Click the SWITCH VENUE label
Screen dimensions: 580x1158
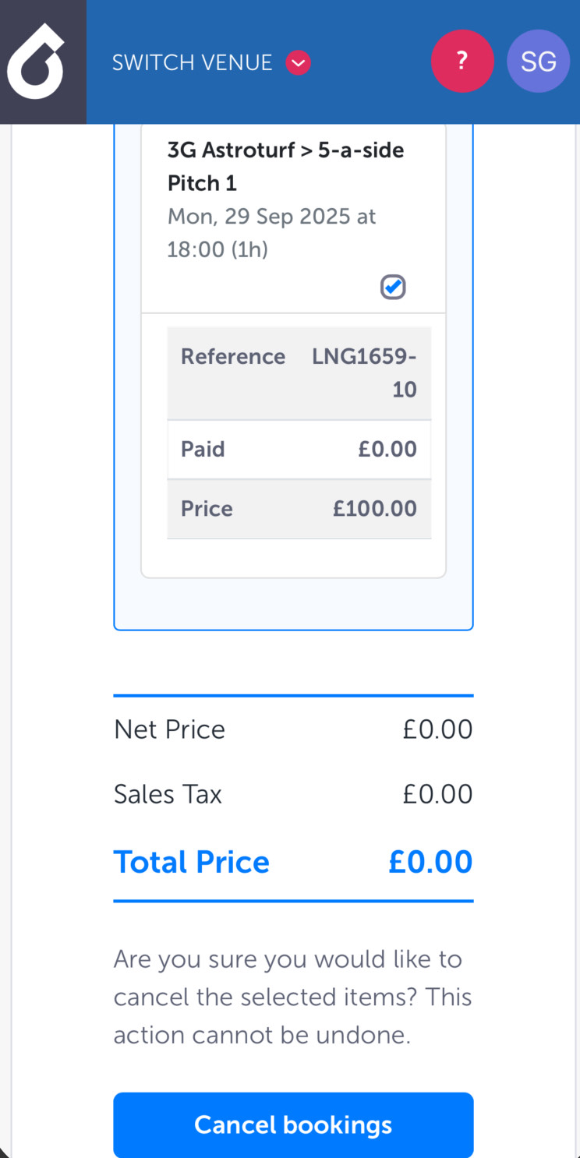point(192,62)
